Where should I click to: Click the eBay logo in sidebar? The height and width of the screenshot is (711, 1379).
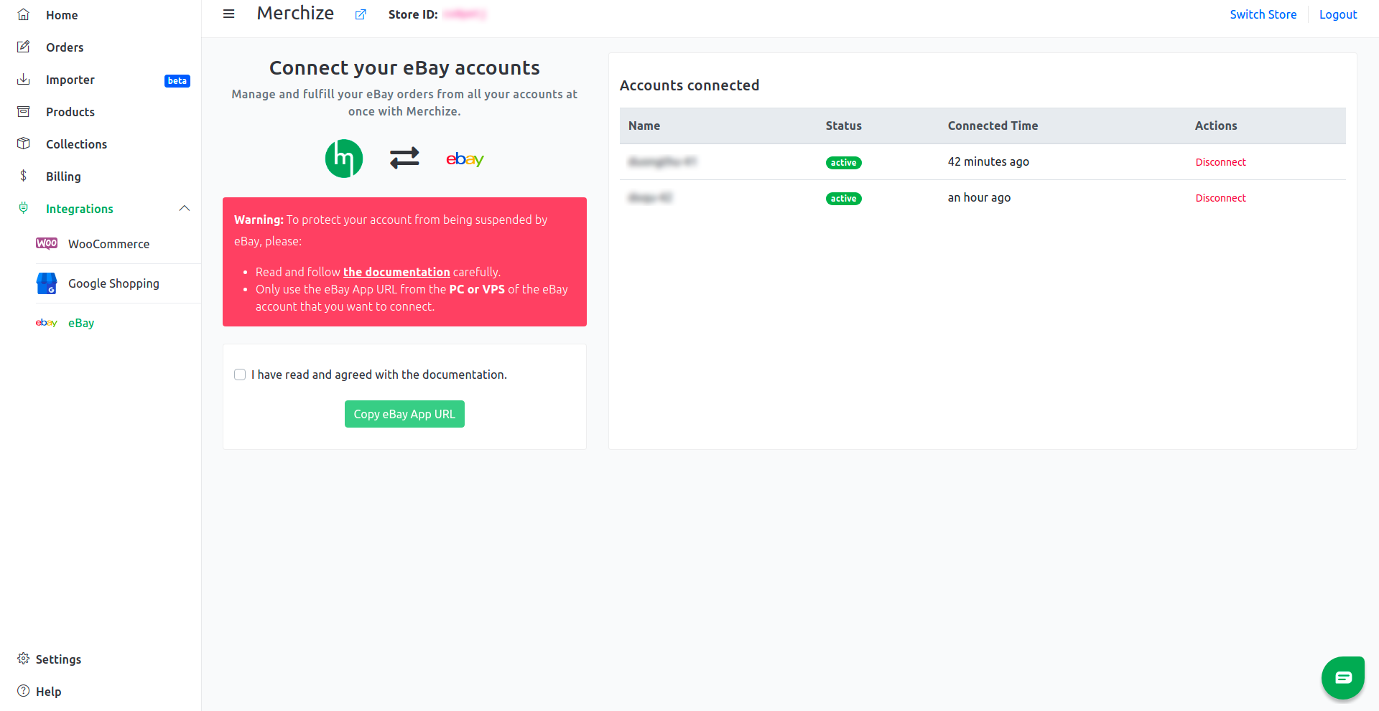[x=47, y=323]
